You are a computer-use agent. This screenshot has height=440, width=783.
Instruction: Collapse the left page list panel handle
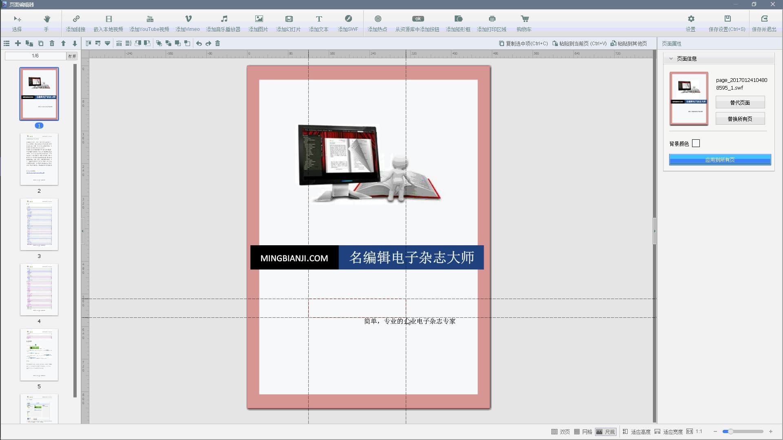pyautogui.click(x=83, y=231)
